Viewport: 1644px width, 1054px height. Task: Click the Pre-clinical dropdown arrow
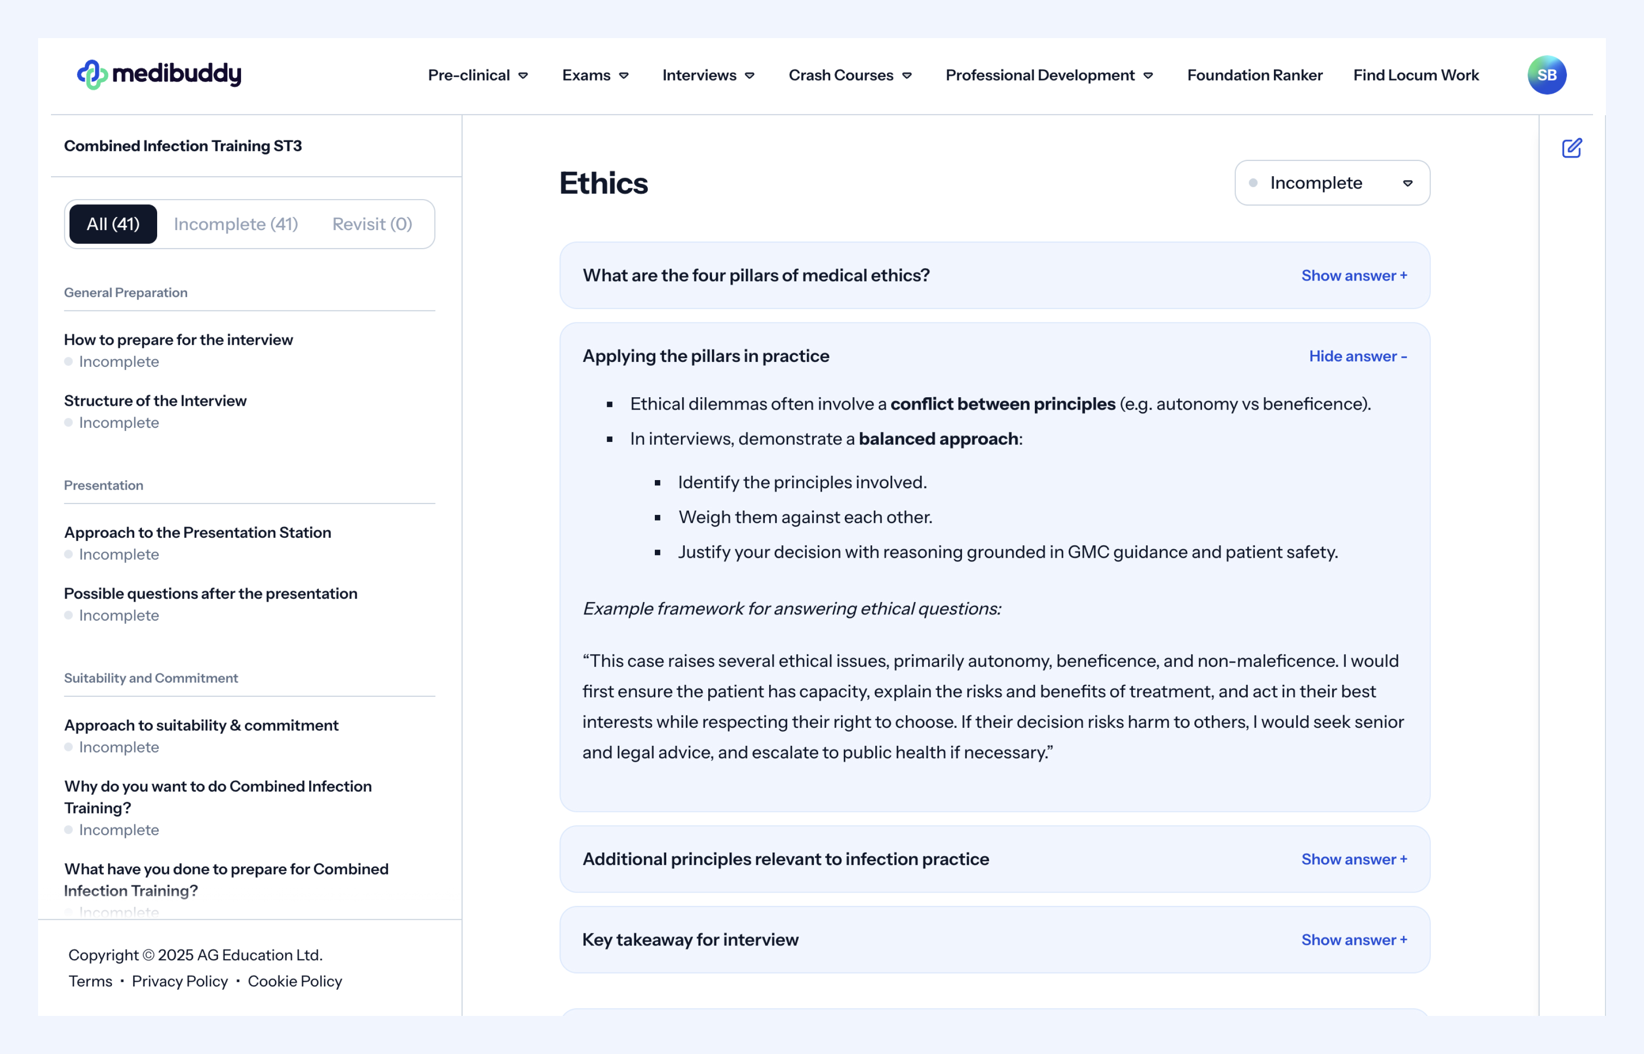coord(523,76)
